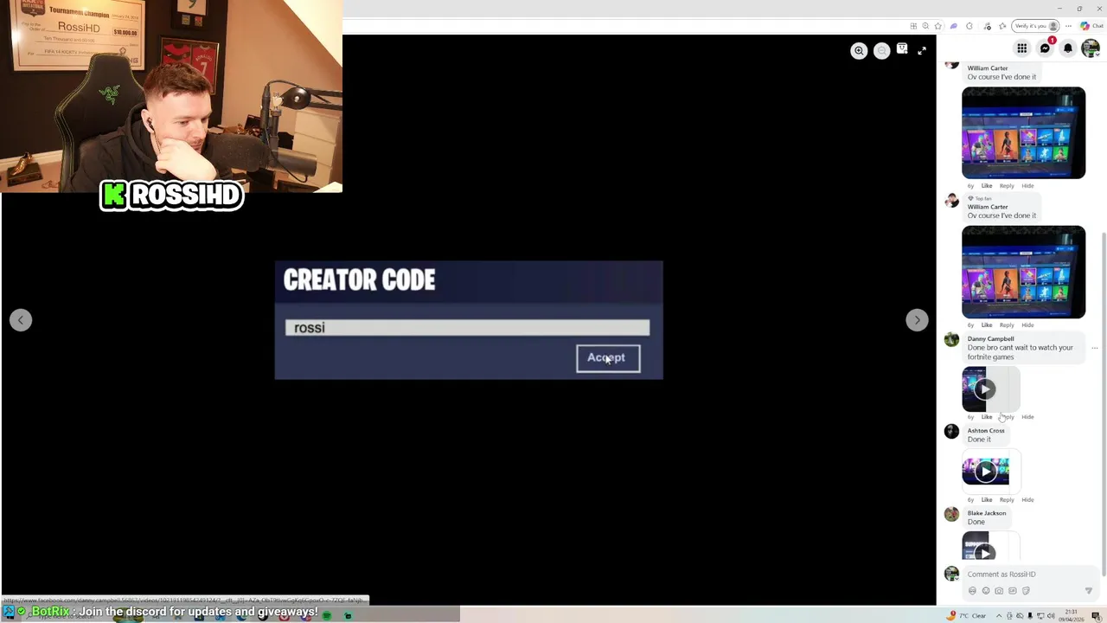
Task: Reply to William Carter's second comment
Action: coord(1007,325)
